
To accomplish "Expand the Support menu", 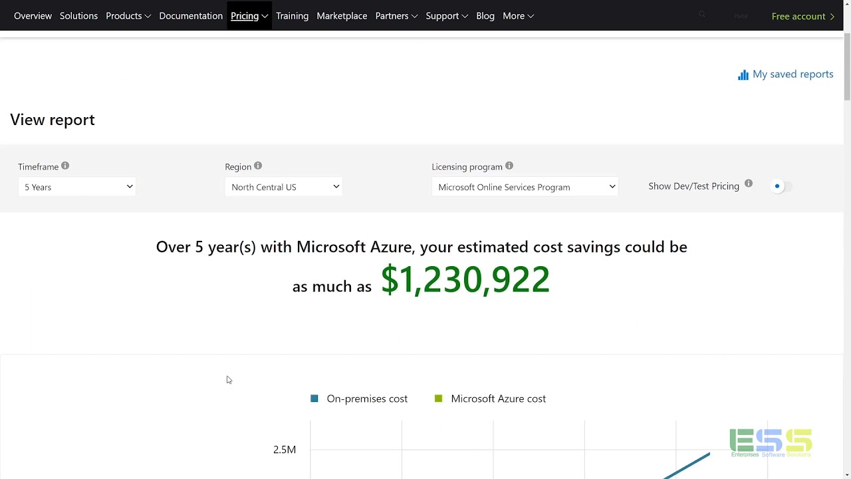I will 447,16.
